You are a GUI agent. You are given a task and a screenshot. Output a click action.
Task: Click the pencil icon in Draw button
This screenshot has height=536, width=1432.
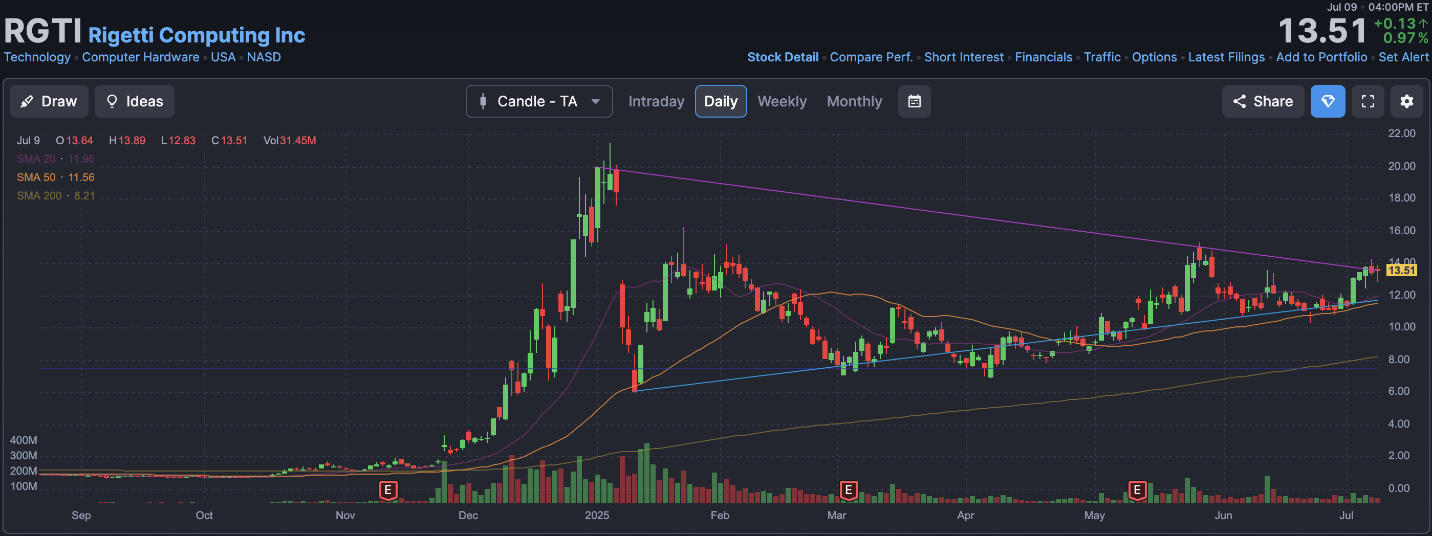pos(27,101)
